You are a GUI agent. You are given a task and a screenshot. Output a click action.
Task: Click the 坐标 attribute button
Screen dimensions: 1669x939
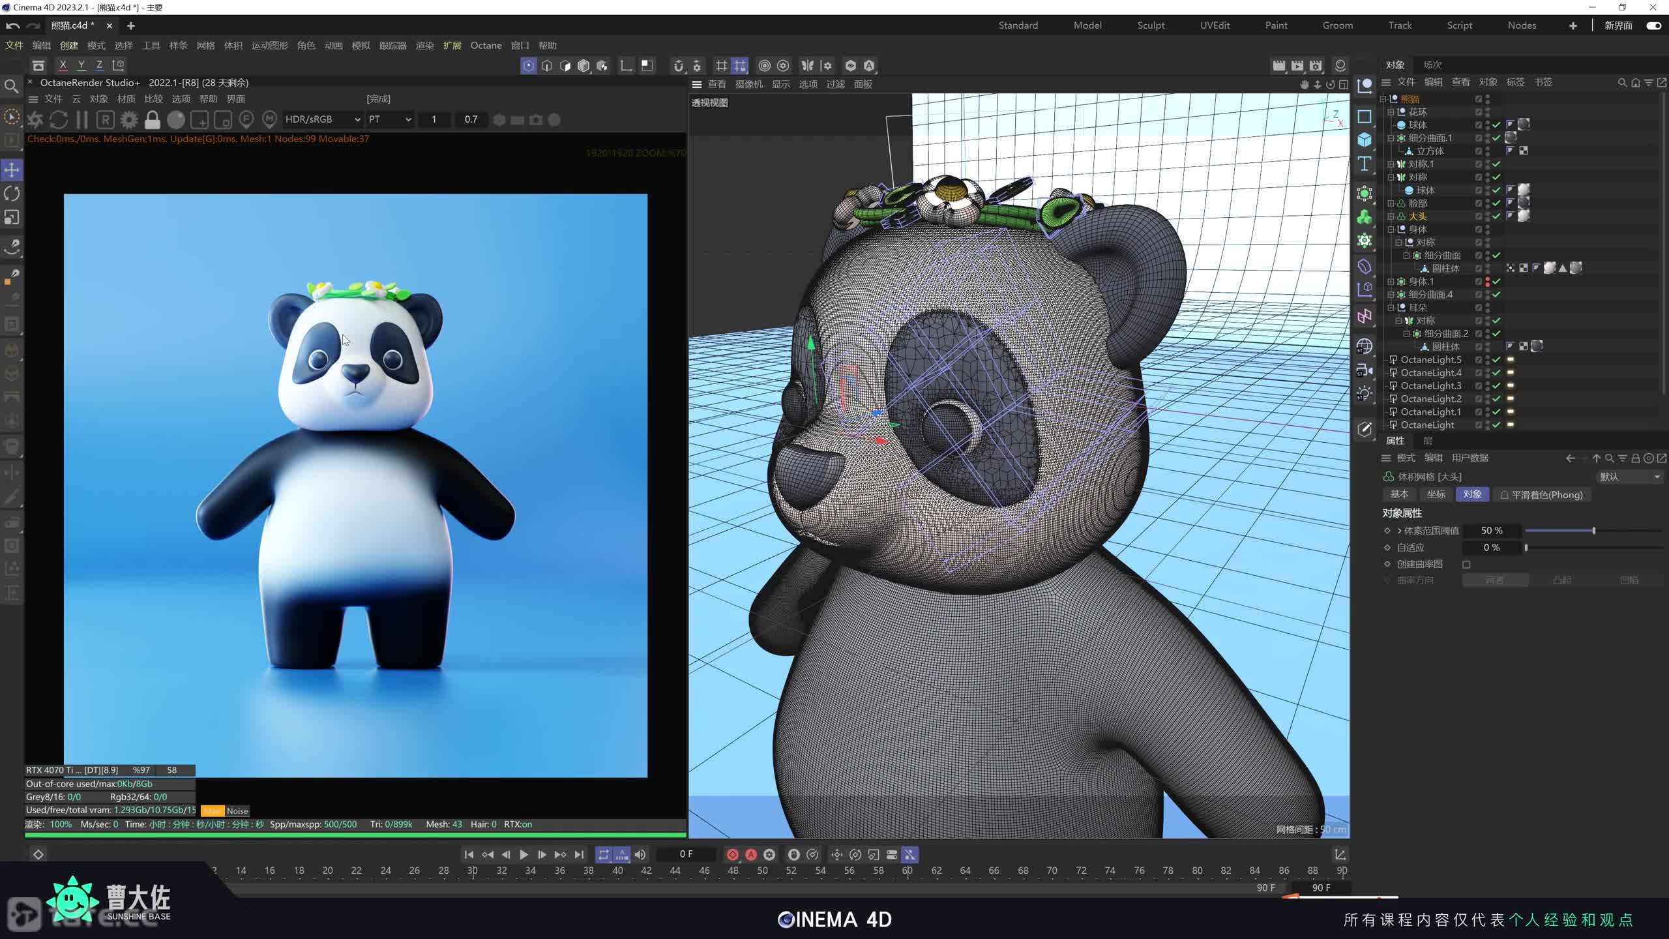pos(1436,495)
